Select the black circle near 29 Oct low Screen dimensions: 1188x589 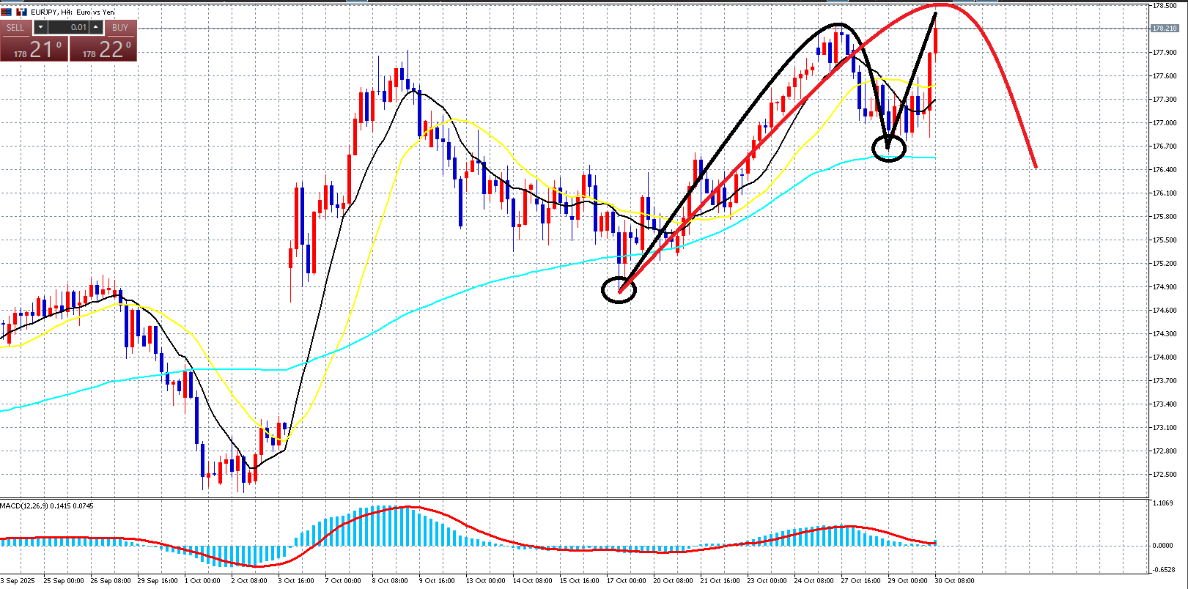pos(888,148)
